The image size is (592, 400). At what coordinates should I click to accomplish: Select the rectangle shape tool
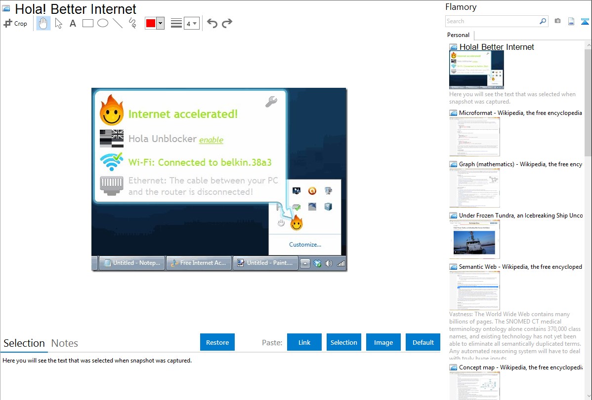(87, 23)
